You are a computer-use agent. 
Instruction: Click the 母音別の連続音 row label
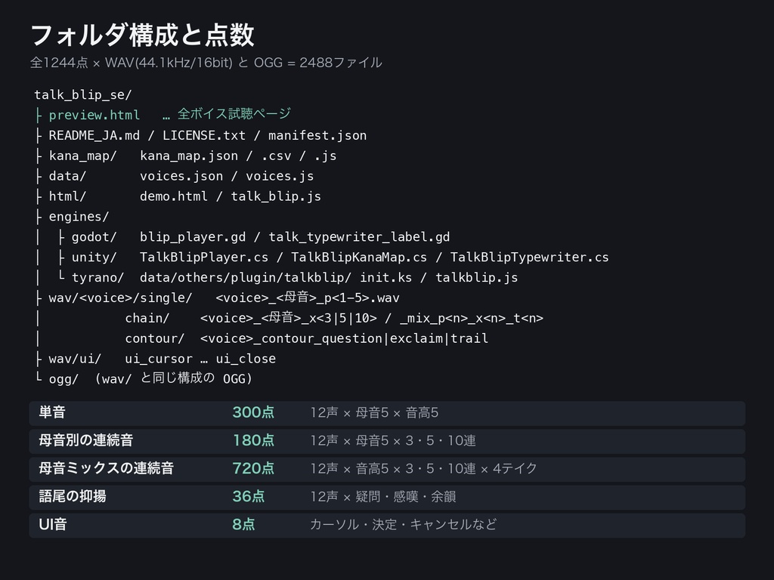tap(86, 440)
